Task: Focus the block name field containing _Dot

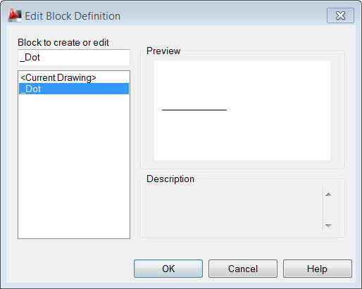Action: pyautogui.click(x=74, y=58)
